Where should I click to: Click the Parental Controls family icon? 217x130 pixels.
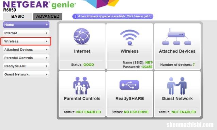[81, 86]
